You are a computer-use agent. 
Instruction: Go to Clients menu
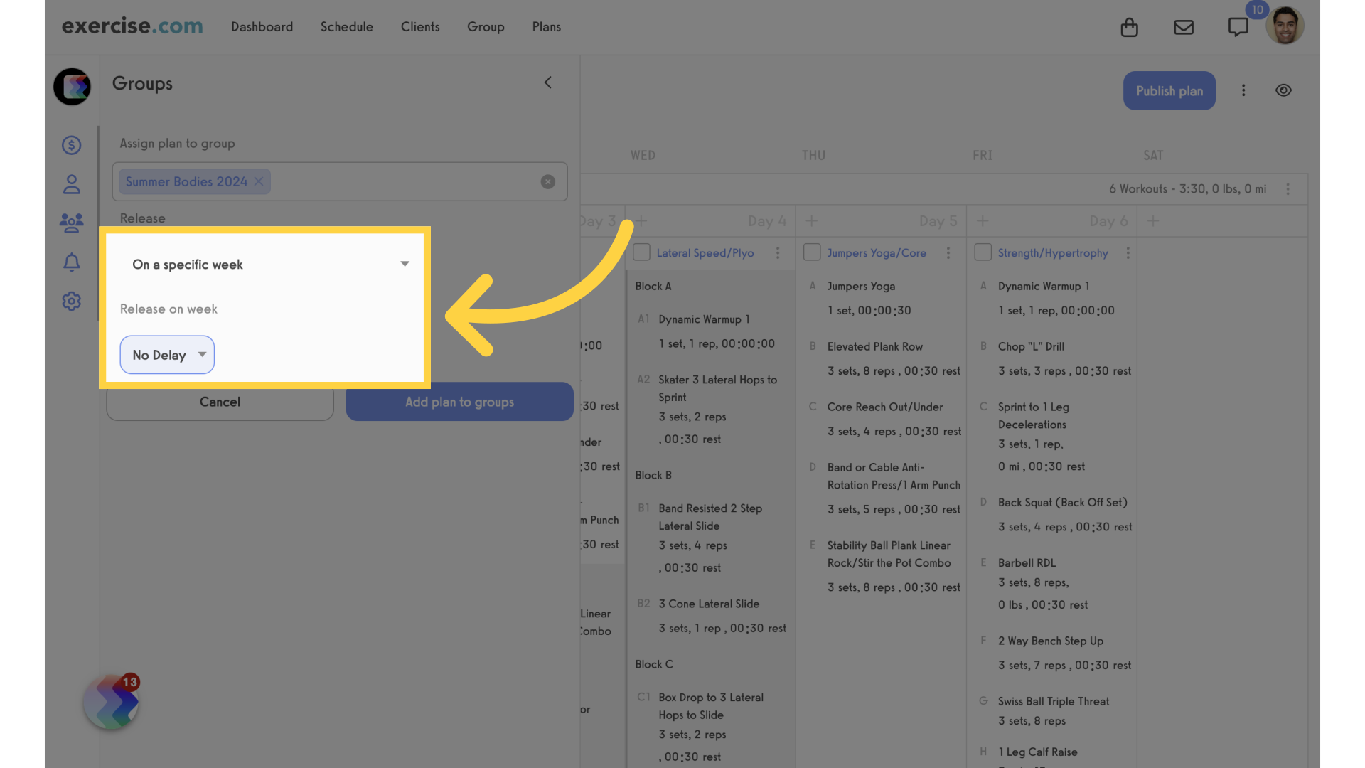point(420,27)
